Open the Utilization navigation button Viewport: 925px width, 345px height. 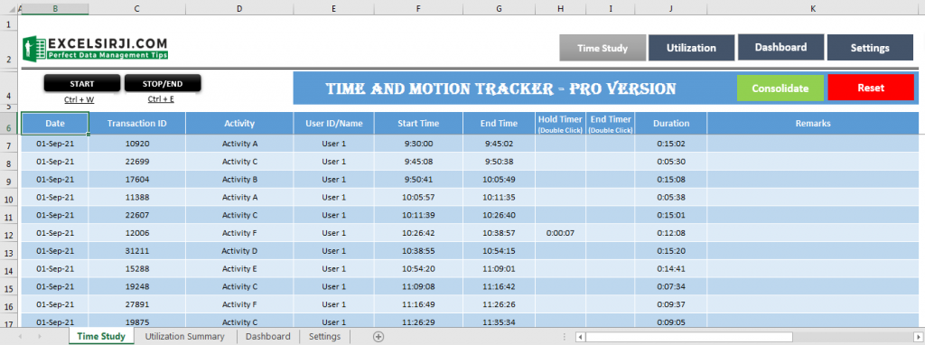coord(691,49)
